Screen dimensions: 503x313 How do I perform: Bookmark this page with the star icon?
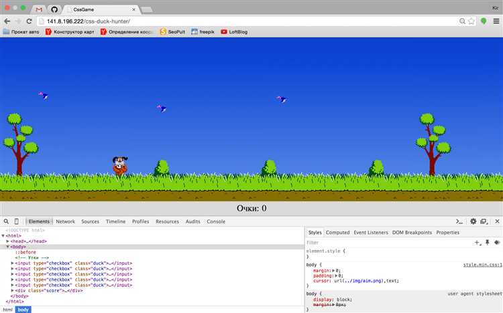471,21
